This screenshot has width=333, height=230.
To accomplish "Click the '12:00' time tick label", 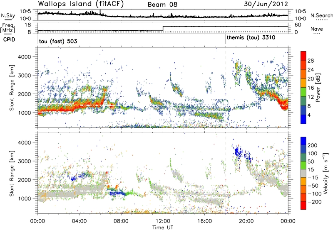I will (163, 221).
